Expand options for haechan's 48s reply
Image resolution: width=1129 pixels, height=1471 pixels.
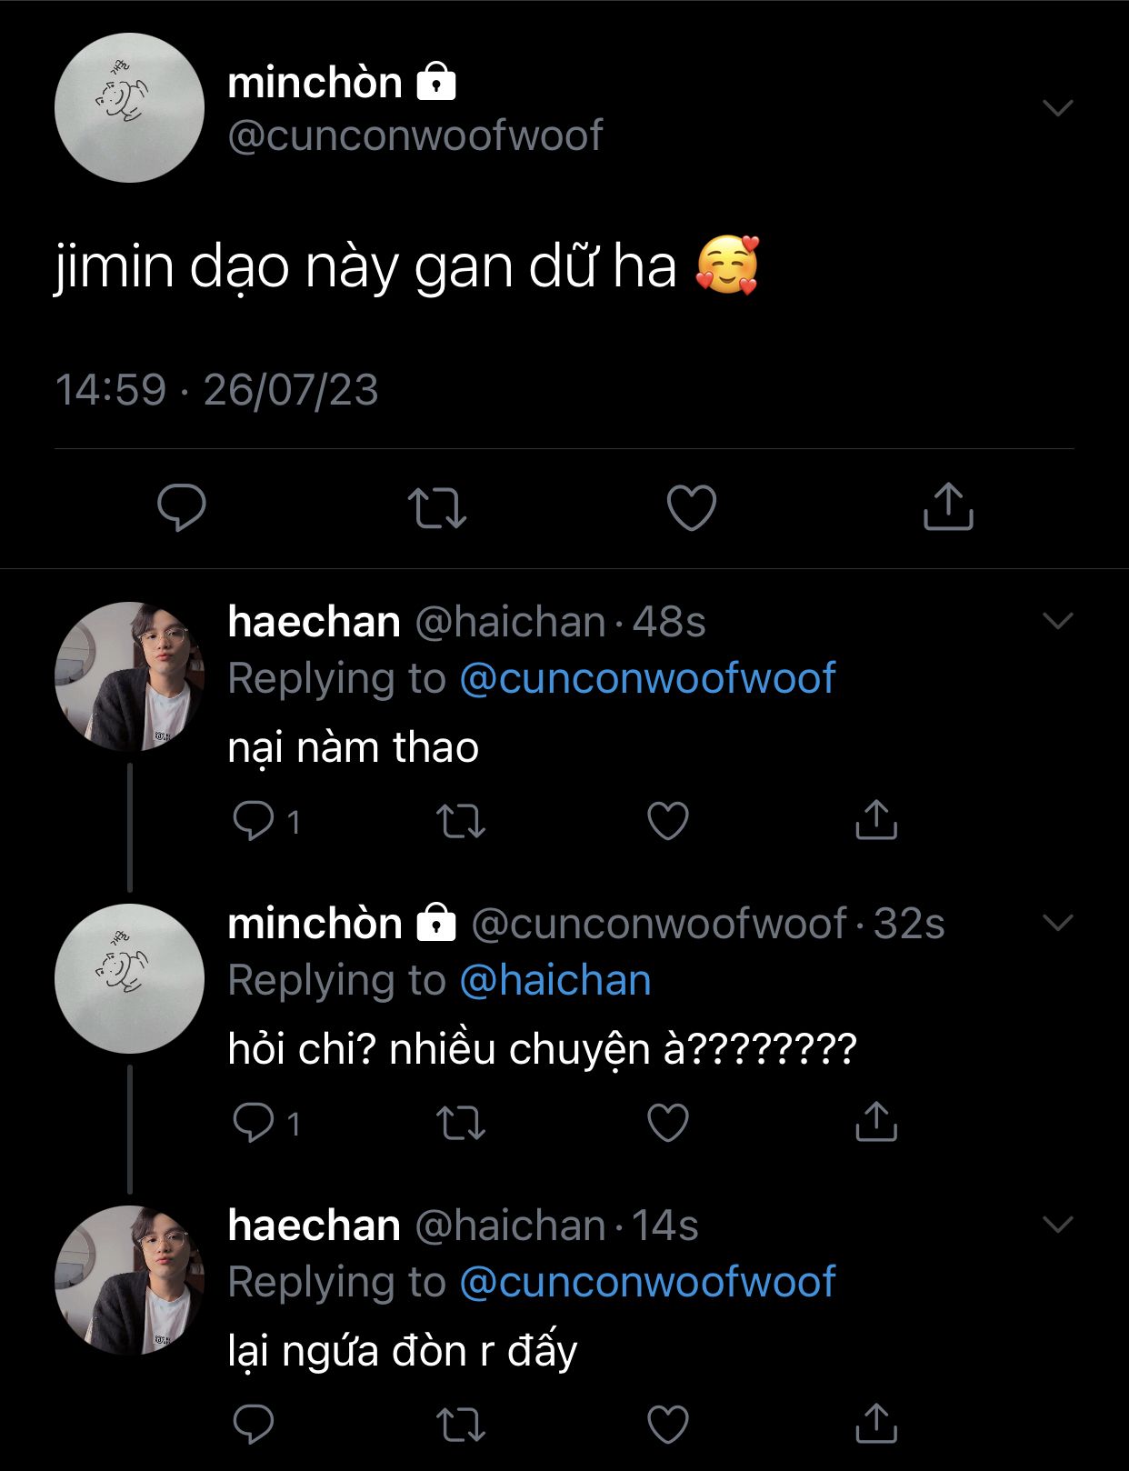click(1058, 621)
